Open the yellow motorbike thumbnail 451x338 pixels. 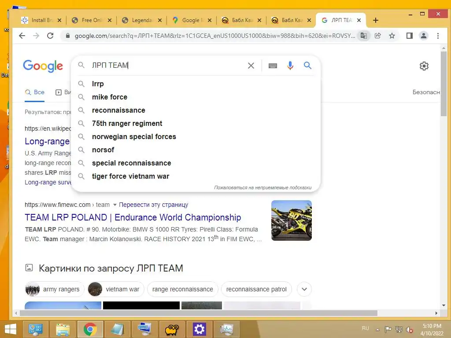292,220
